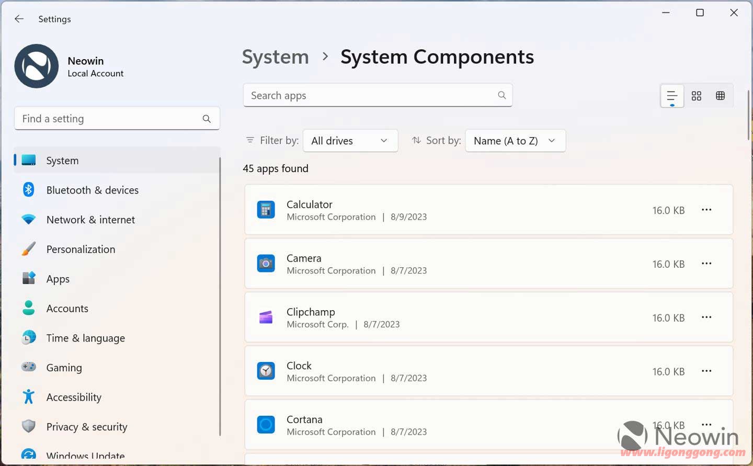Viewport: 753px width, 466px height.
Task: Switch to table view layout
Action: [x=721, y=96]
